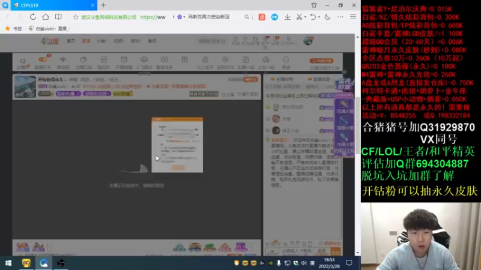Open the gift box icon in streamer toolbar

pyautogui.click(x=185, y=59)
